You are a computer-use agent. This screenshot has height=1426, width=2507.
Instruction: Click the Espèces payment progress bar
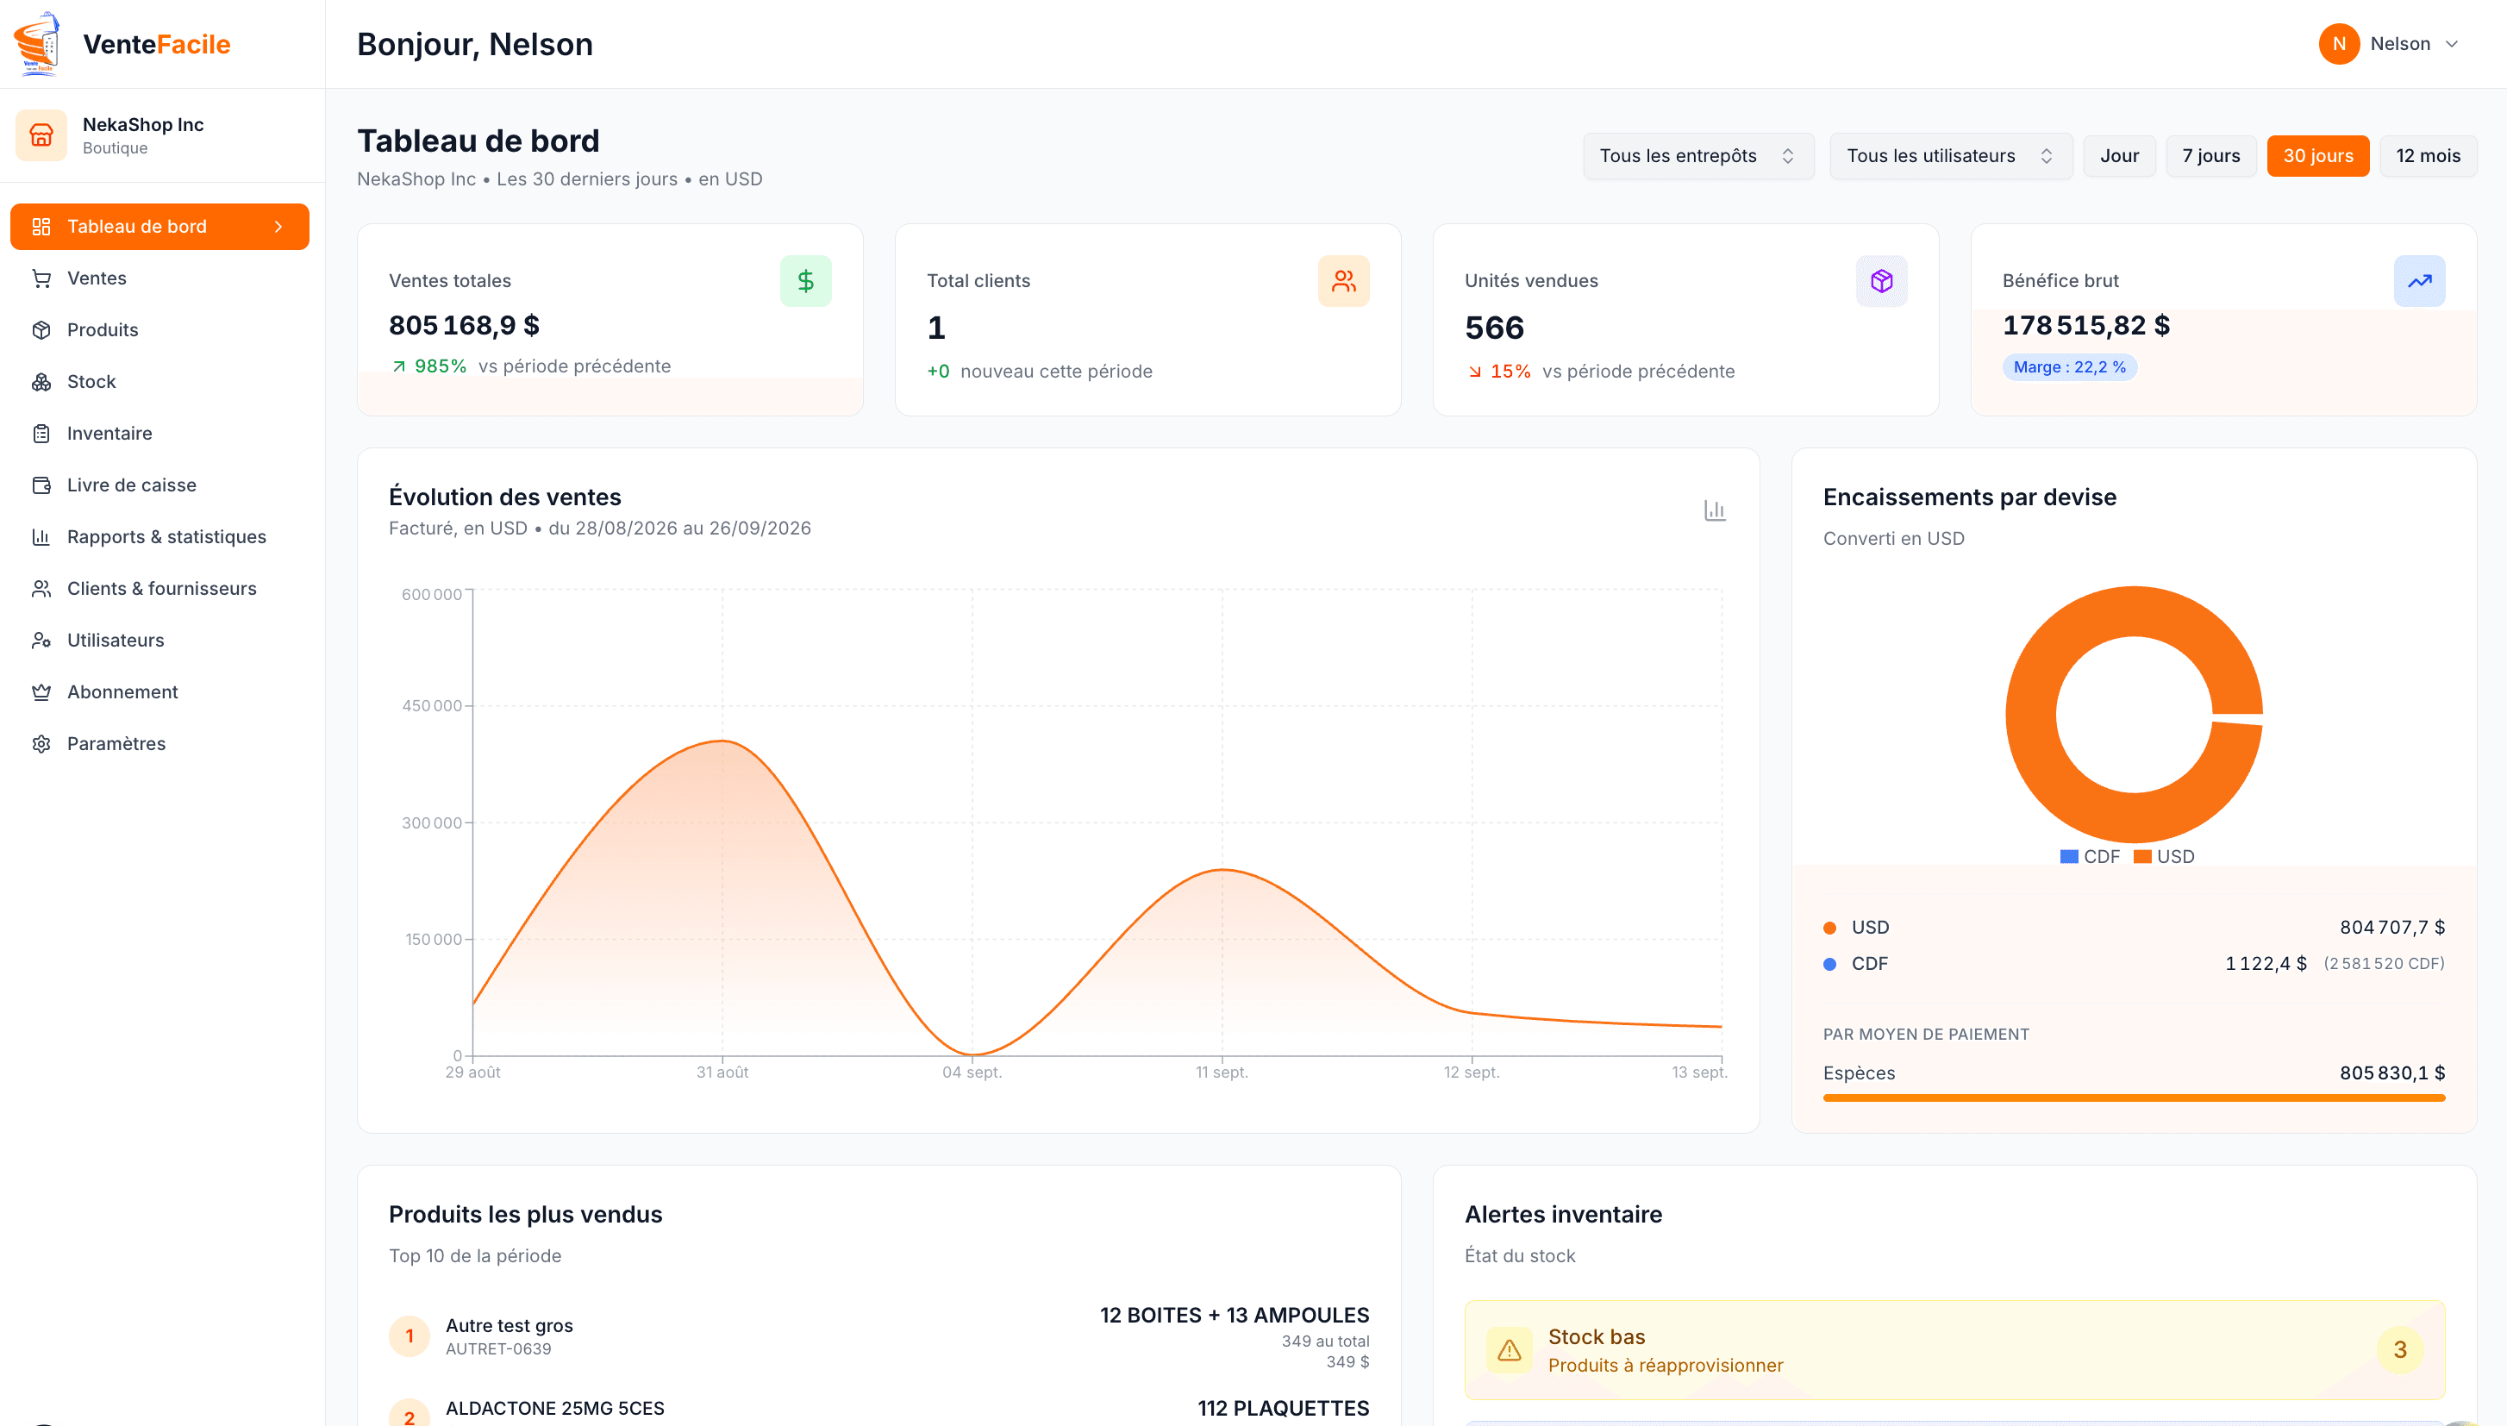2134,1098
